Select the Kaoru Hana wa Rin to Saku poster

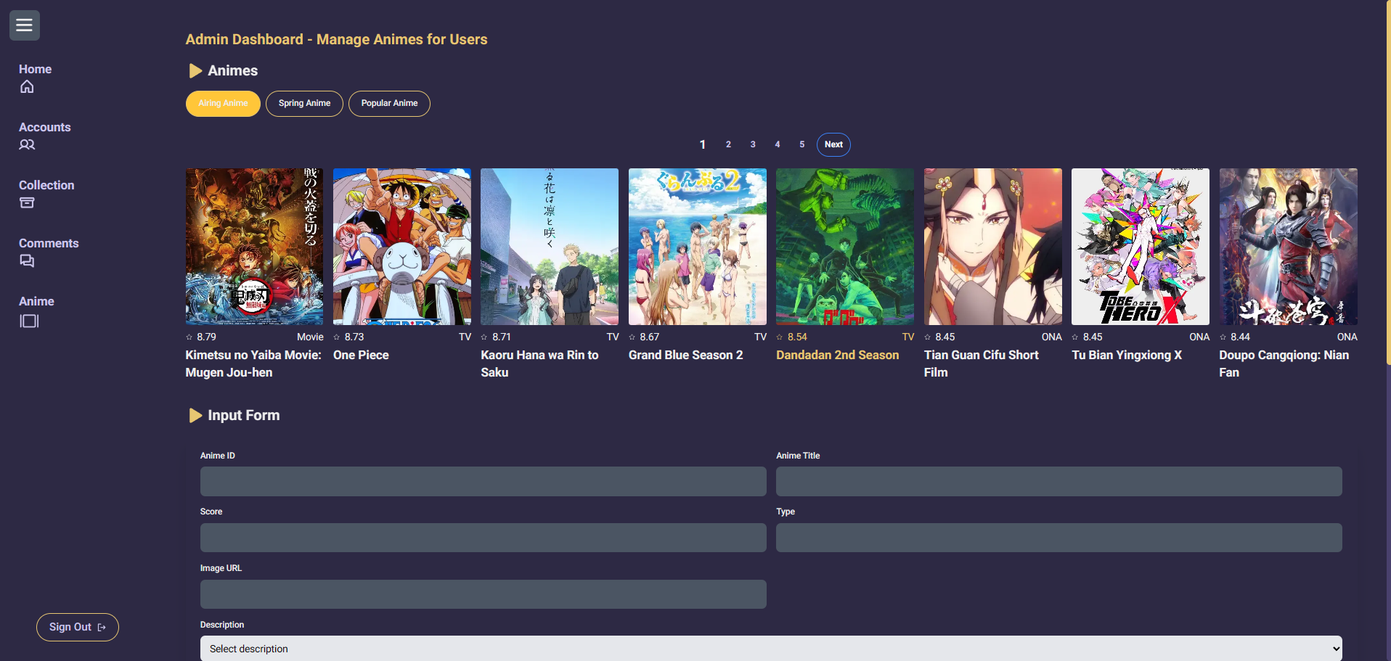coord(550,247)
